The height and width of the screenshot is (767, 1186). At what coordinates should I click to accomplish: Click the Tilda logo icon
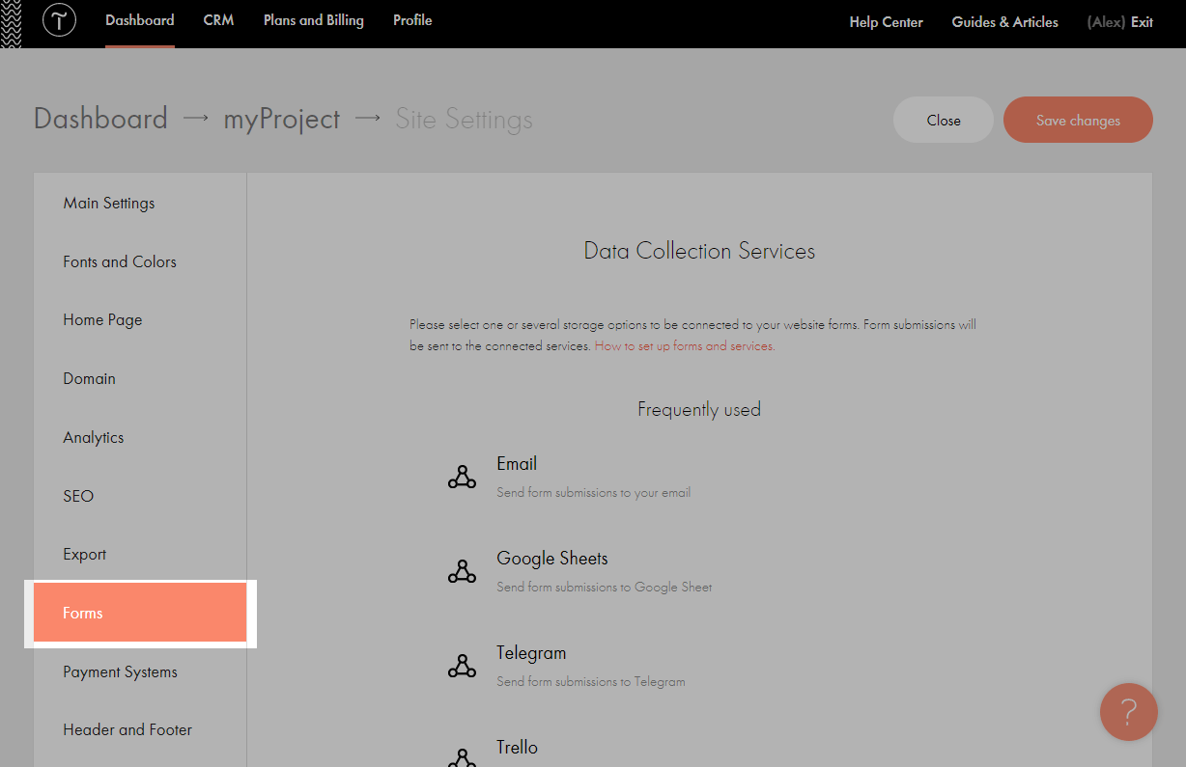59,21
